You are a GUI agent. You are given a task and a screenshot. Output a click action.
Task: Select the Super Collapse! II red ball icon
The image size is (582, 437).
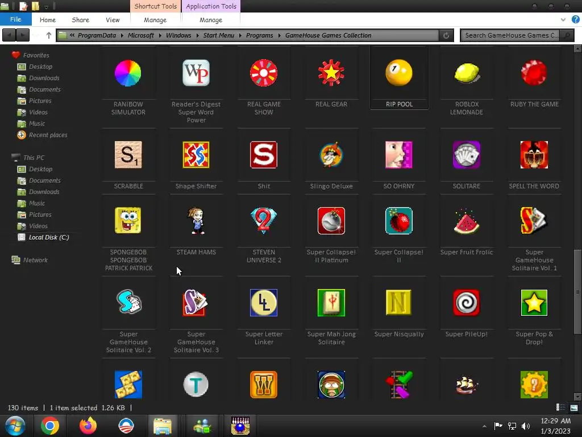point(399,221)
